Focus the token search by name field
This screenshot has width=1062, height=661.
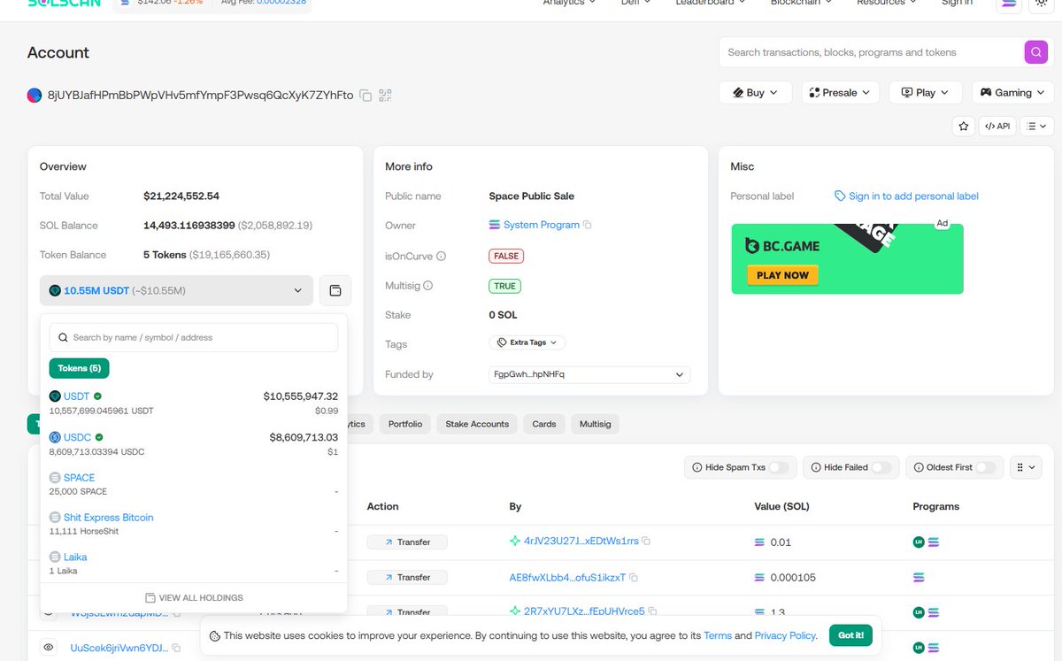194,337
